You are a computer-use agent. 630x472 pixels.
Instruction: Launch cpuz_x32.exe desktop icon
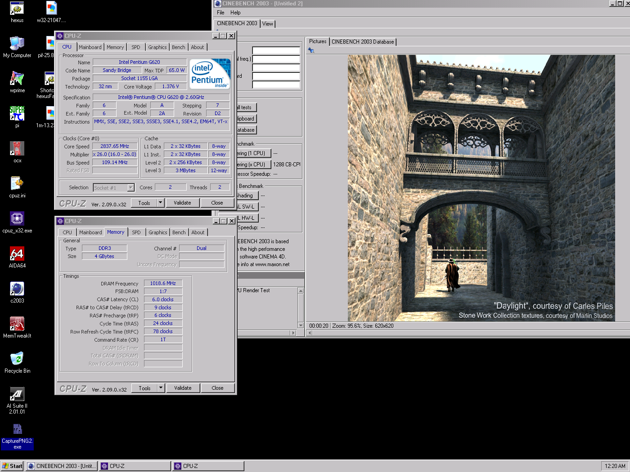(x=17, y=222)
